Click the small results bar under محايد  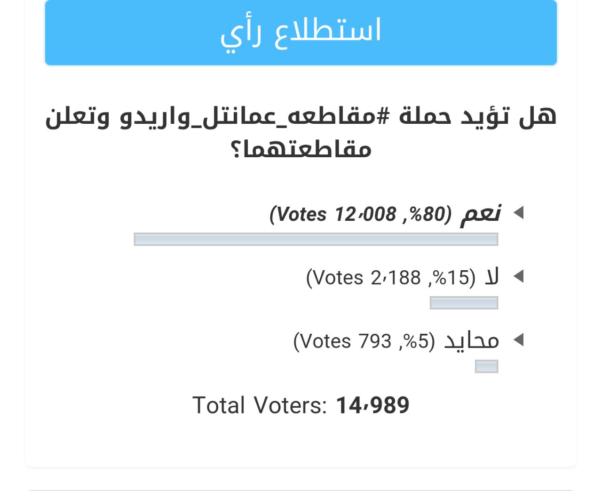pyautogui.click(x=486, y=366)
